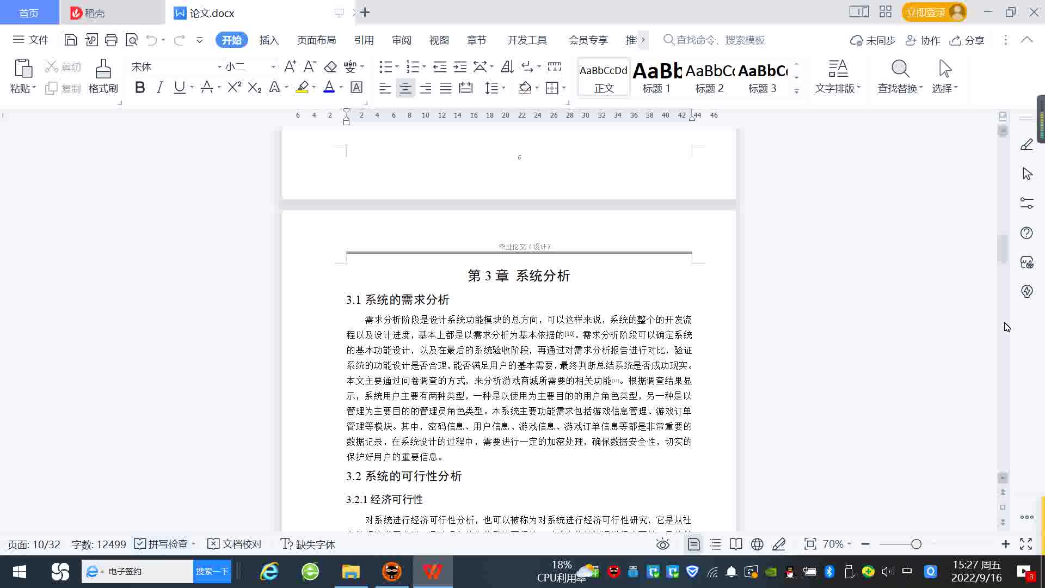Apply subscript formatting
The width and height of the screenshot is (1045, 588).
tap(254, 87)
